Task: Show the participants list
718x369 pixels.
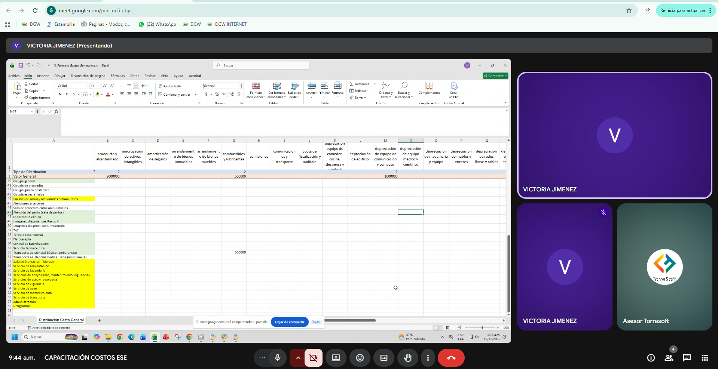Action: click(x=669, y=358)
